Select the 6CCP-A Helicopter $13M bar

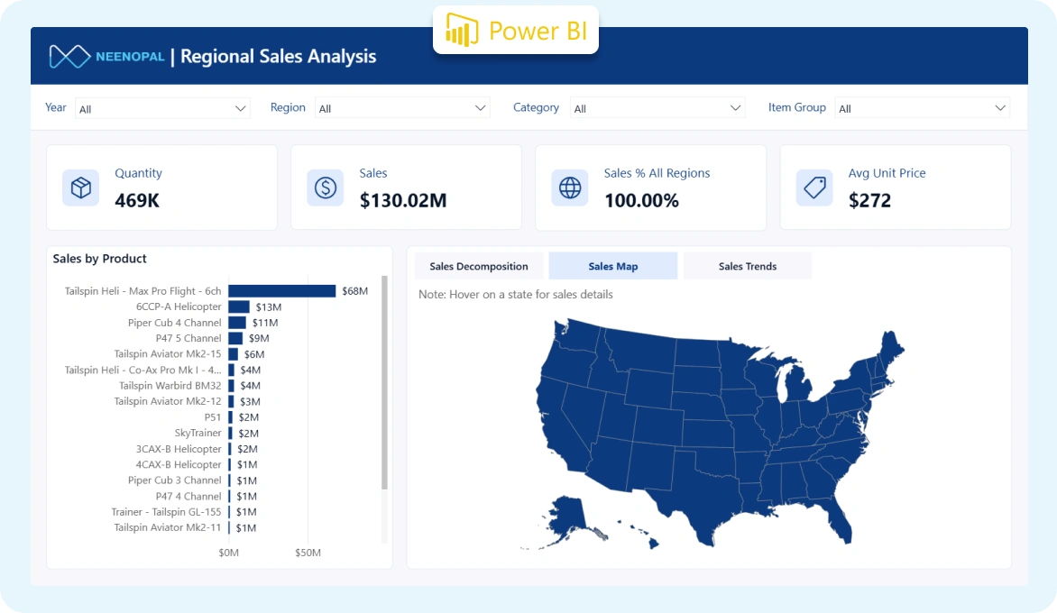(x=239, y=306)
